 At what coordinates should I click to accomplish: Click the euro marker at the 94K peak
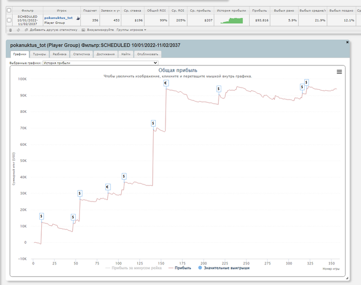click(166, 83)
